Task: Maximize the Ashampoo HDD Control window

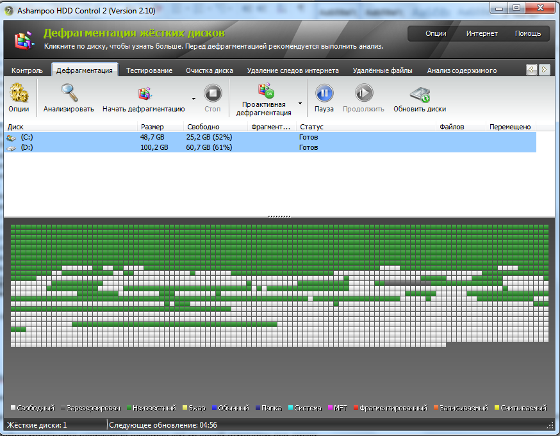Action: tap(516, 8)
